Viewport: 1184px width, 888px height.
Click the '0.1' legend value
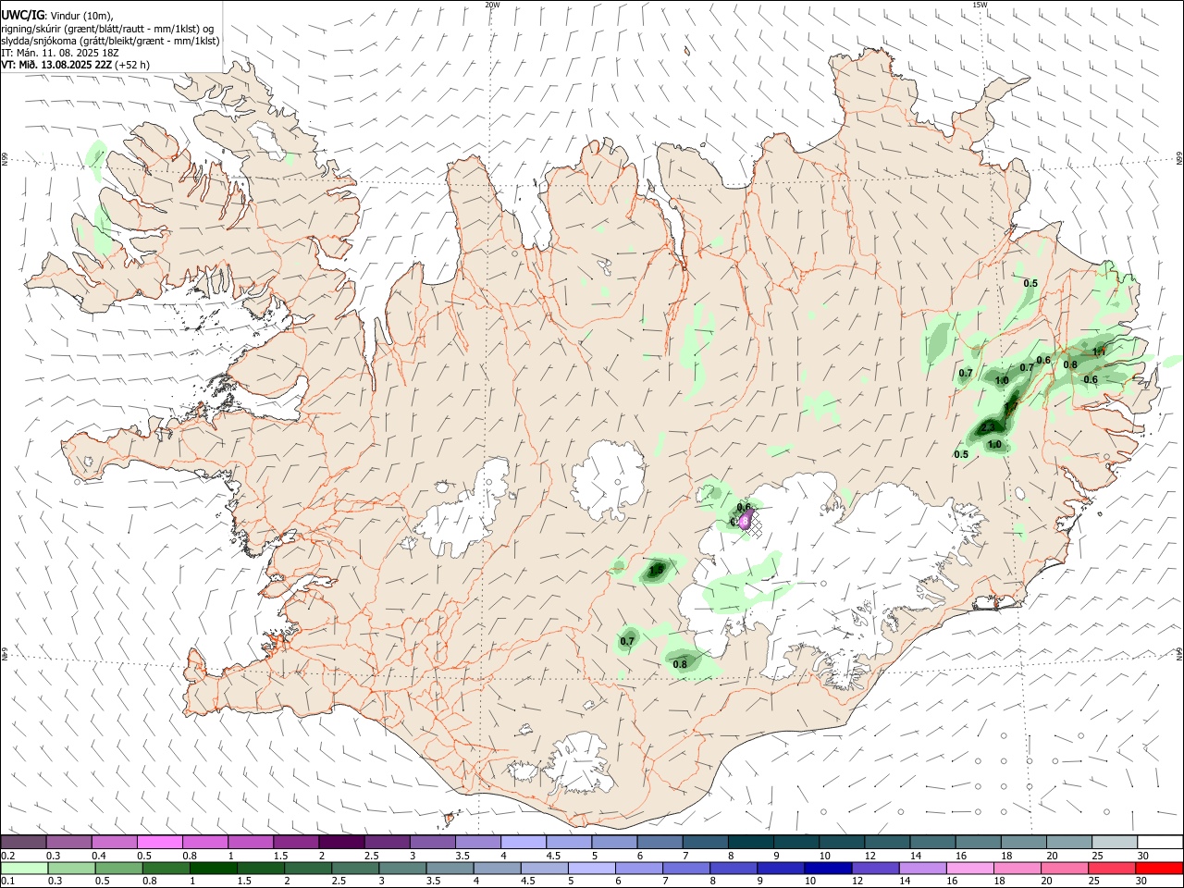[7, 882]
